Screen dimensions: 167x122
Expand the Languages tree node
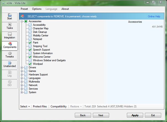[22, 78]
